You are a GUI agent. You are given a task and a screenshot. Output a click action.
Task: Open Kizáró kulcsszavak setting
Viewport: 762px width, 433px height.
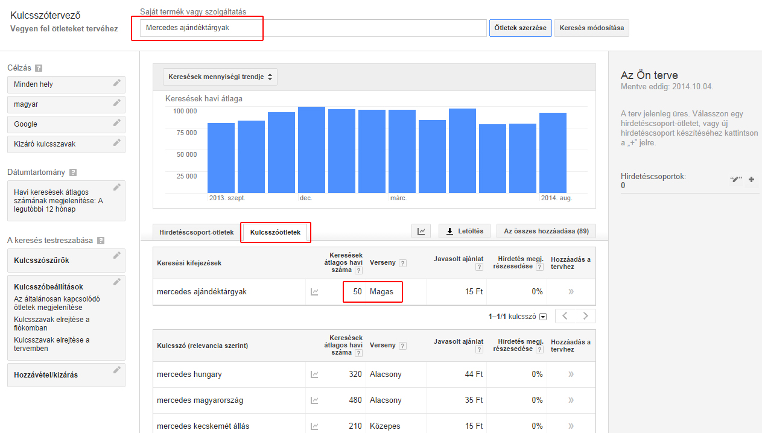point(66,144)
